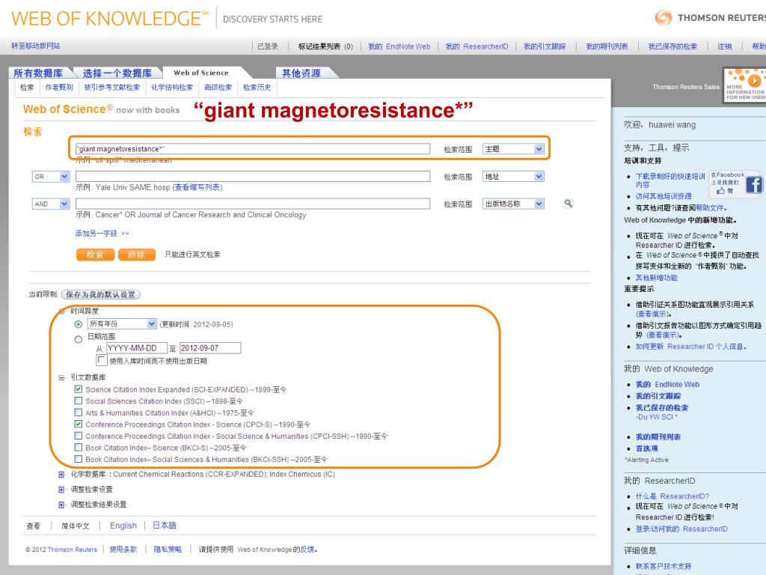Open the 化学结构检索 sub-tab
The image size is (766, 575).
(x=172, y=87)
